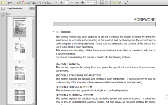Go to next page arrow
Viewport: 168px width, 105px height.
[x=61, y=2]
